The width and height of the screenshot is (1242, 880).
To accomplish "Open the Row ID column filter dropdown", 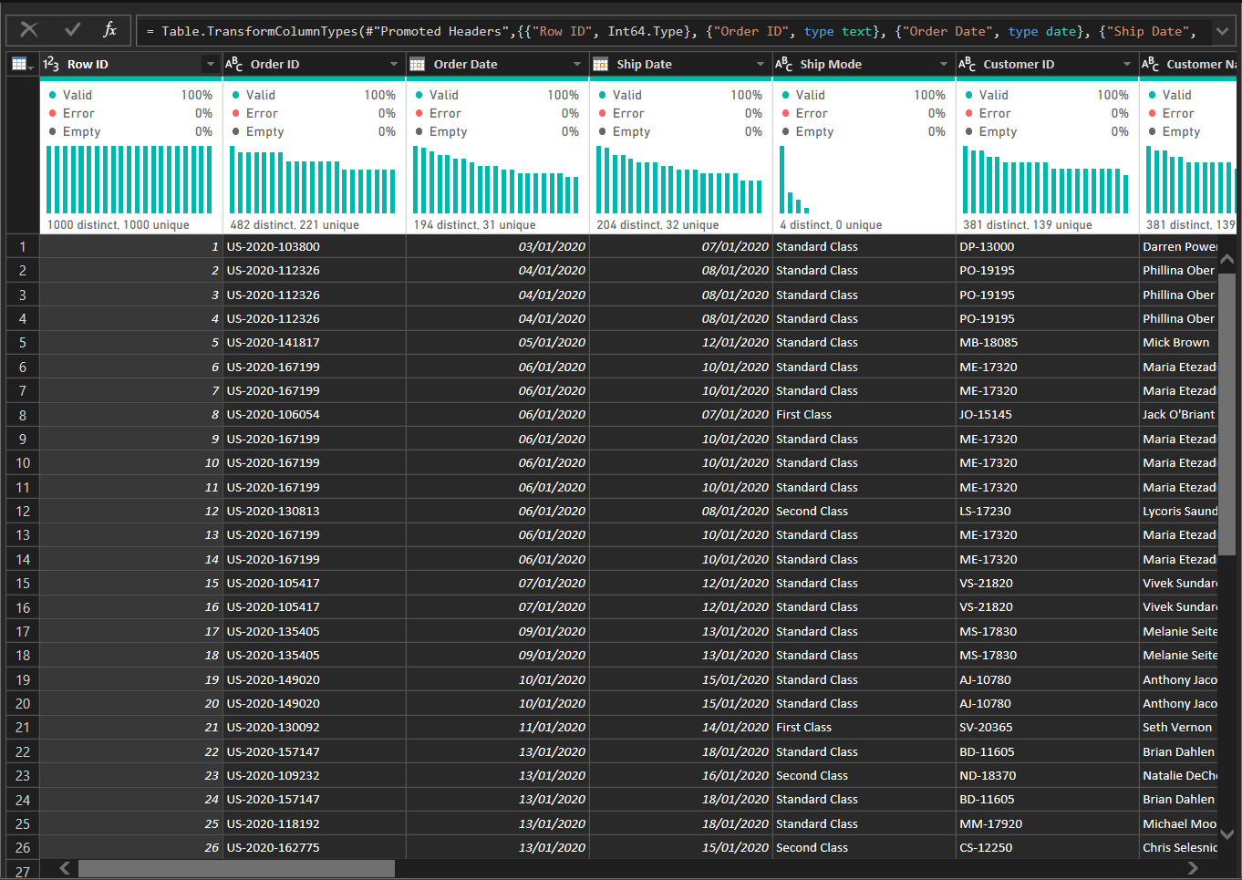I will click(x=210, y=64).
